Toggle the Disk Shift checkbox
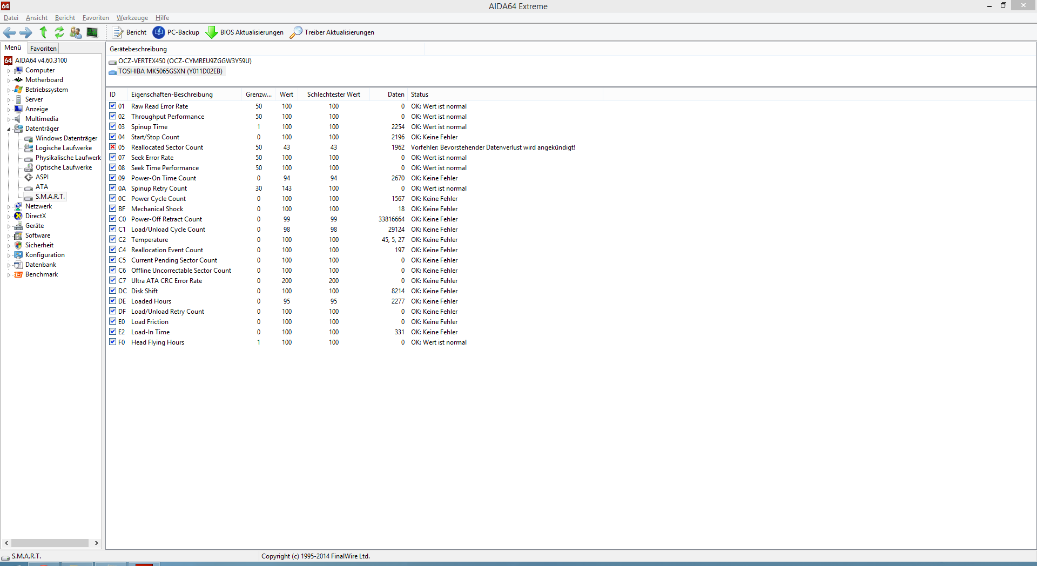1037x566 pixels. [x=113, y=291]
